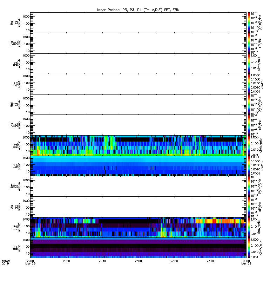Click the 2340 time tick label

(210, 261)
